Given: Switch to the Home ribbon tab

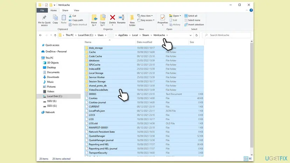Looking at the screenshot, I should [x=54, y=10].
